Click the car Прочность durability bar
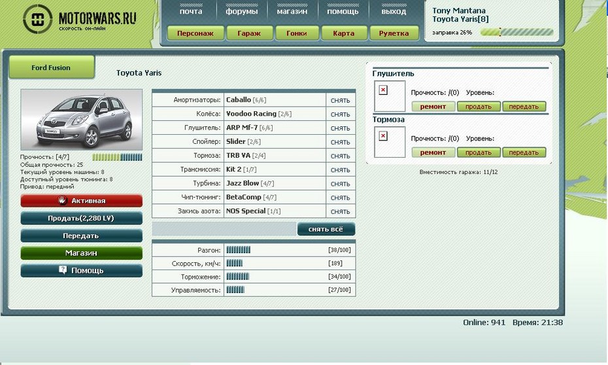 tap(117, 157)
